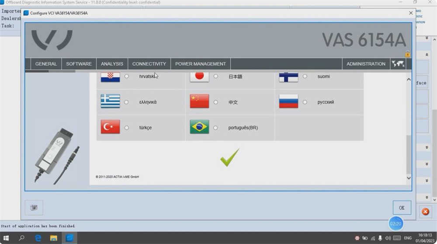Open the POWER MANAGEMENT tab
The width and height of the screenshot is (437, 244).
click(201, 64)
